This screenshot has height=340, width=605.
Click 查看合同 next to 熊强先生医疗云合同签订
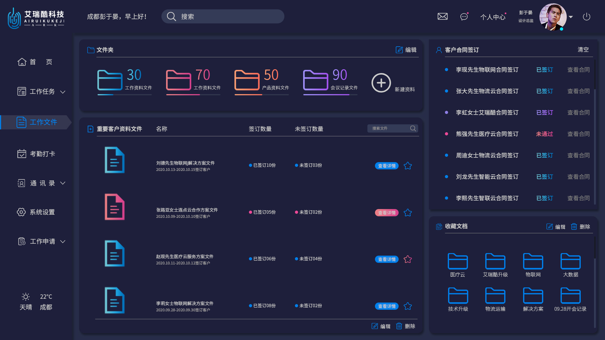[x=578, y=134]
